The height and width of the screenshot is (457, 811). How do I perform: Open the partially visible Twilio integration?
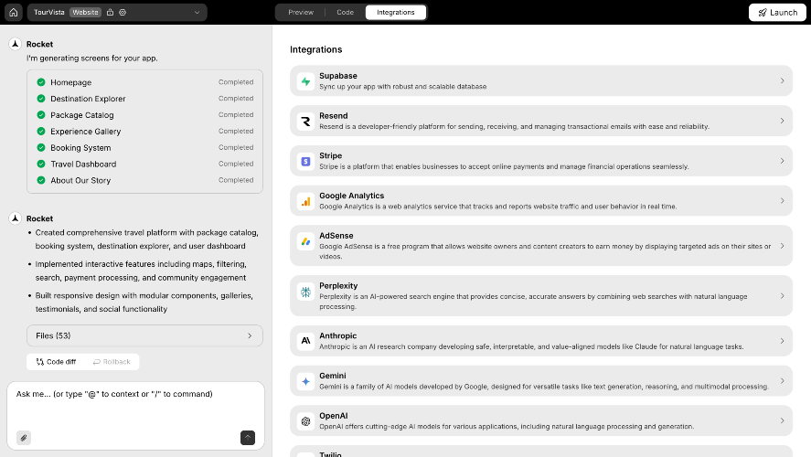pyautogui.click(x=541, y=452)
